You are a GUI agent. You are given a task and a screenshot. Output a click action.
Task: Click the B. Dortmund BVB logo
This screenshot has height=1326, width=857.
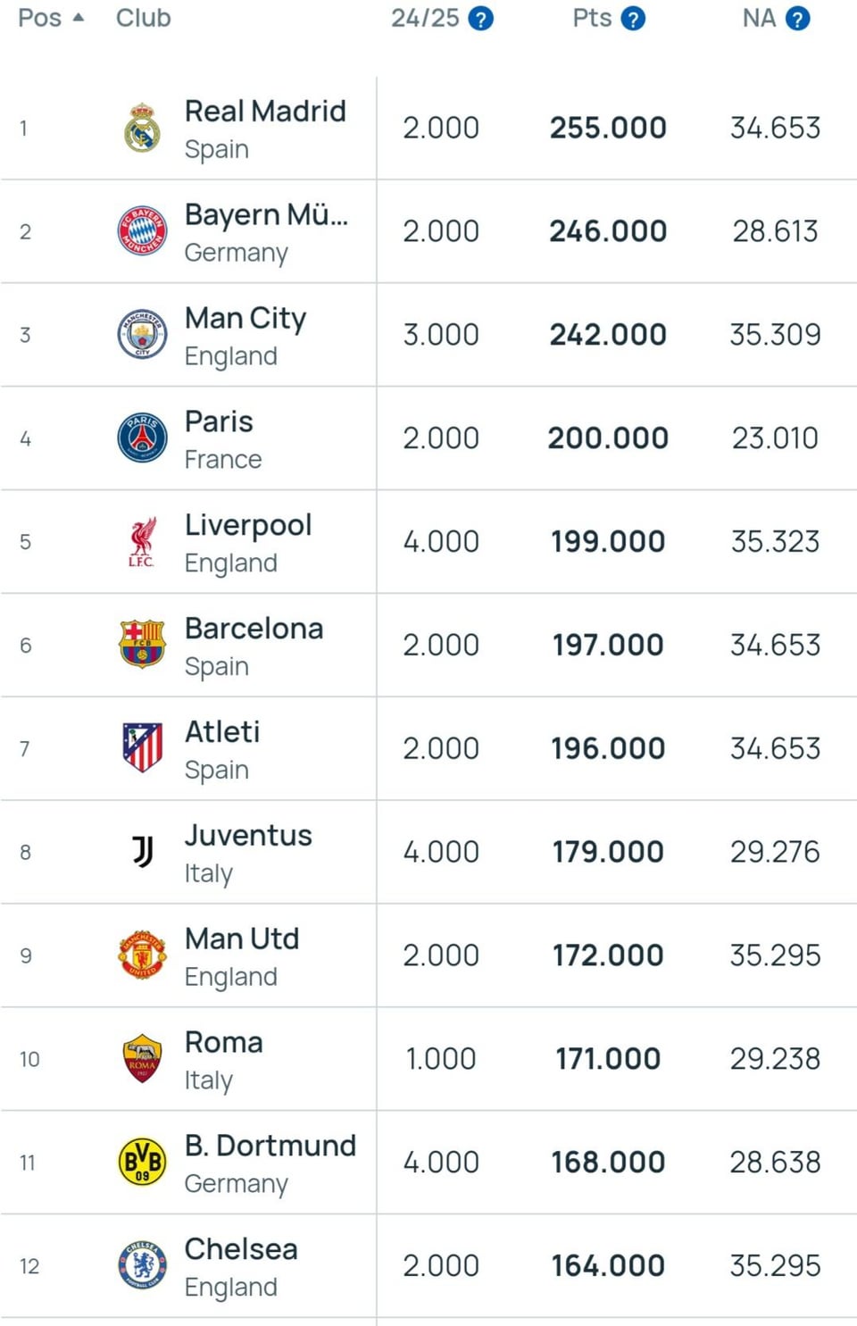pos(142,1163)
